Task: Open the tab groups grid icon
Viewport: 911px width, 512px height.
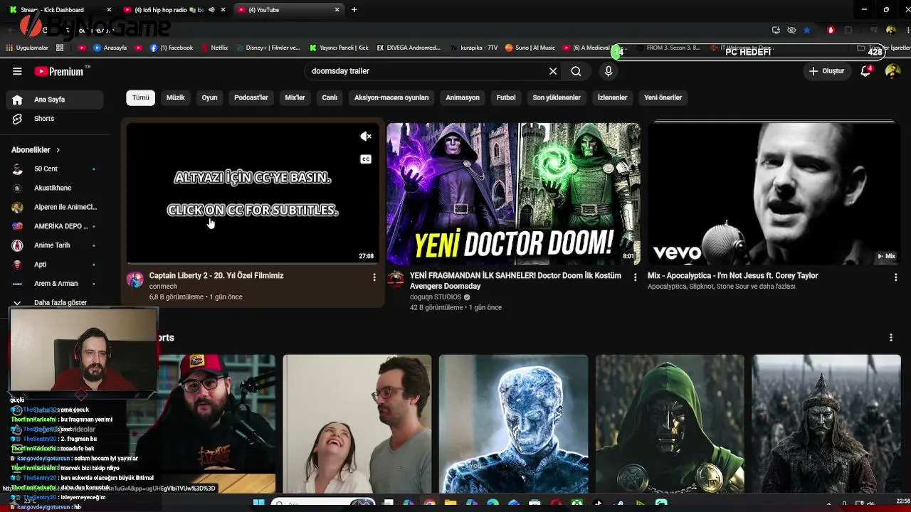Action: point(60,48)
